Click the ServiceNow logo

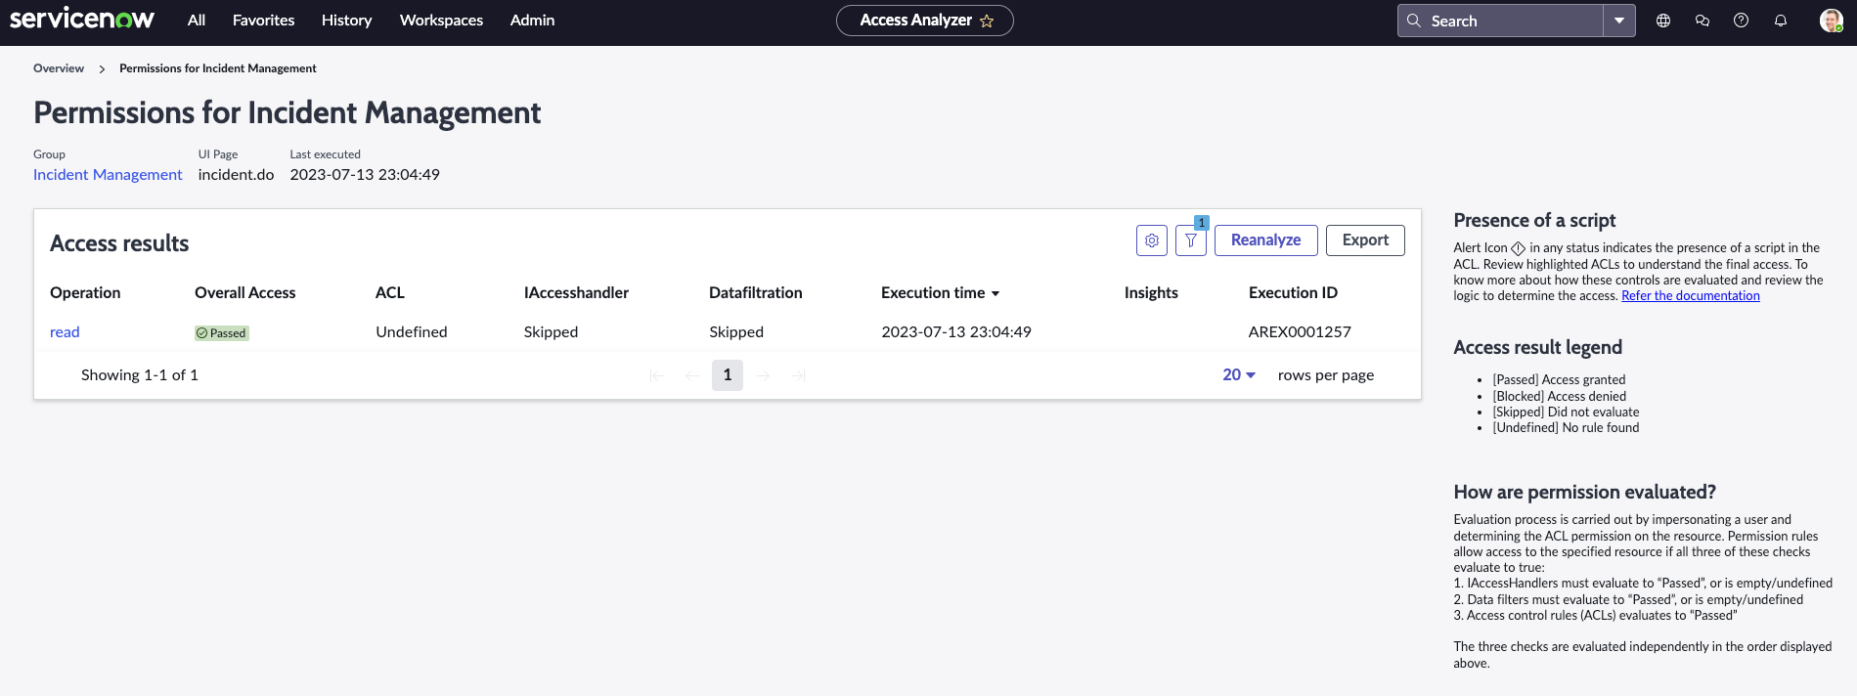(82, 19)
